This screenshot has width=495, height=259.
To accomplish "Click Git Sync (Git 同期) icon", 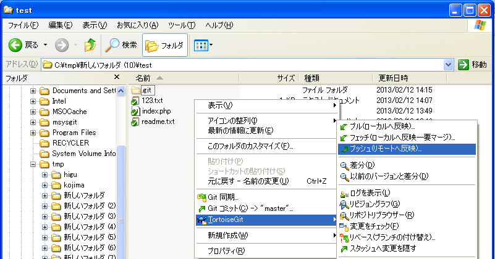I will [x=201, y=197].
